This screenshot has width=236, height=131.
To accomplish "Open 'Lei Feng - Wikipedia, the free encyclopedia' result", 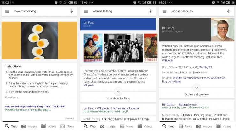I will [111, 108].
